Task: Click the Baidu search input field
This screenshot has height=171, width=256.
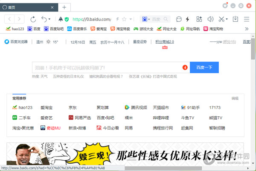Action: 107,68
